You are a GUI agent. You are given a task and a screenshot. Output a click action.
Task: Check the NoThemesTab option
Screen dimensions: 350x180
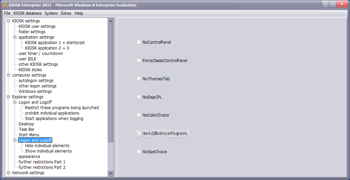coord(139,79)
